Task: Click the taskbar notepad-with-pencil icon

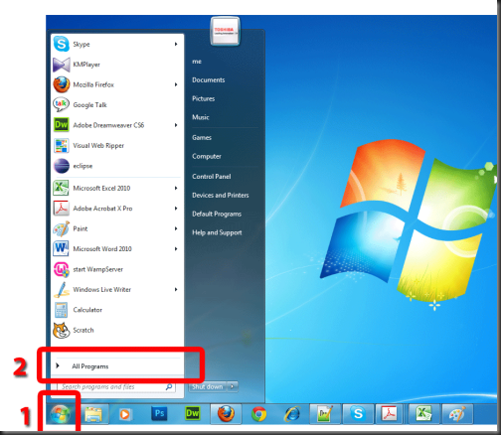Action: (x=325, y=414)
